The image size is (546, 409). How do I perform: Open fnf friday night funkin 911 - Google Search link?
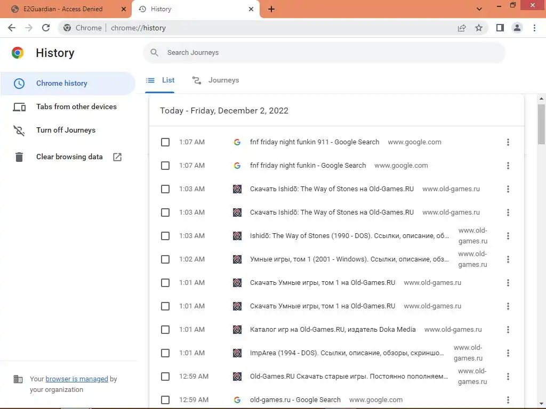[x=315, y=142]
